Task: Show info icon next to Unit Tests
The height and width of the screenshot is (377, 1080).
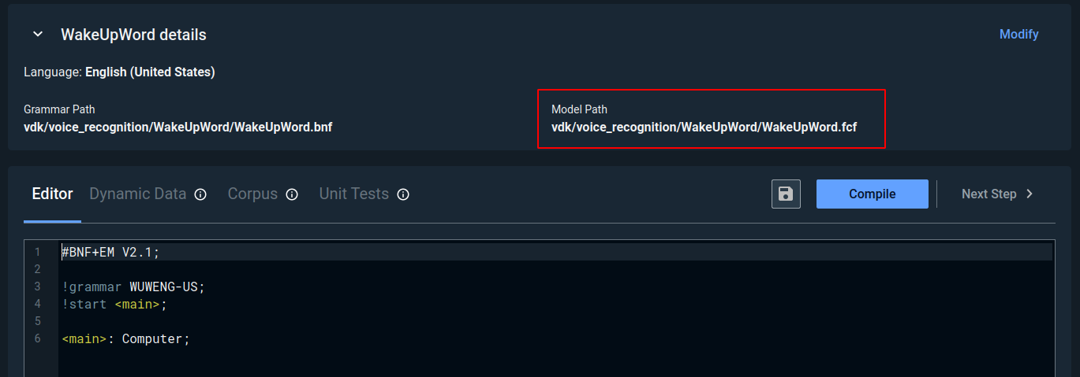Action: (x=403, y=194)
